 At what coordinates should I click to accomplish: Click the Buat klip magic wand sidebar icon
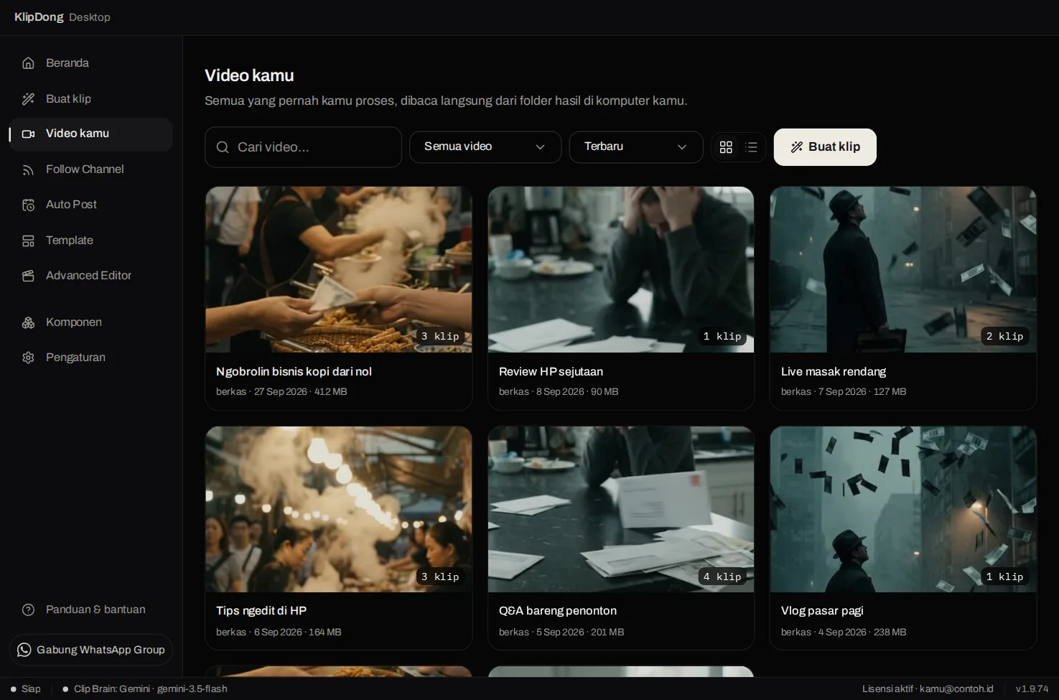tap(28, 99)
